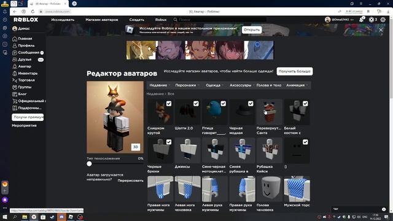Open Аватар in the sidebar

click(x=25, y=66)
